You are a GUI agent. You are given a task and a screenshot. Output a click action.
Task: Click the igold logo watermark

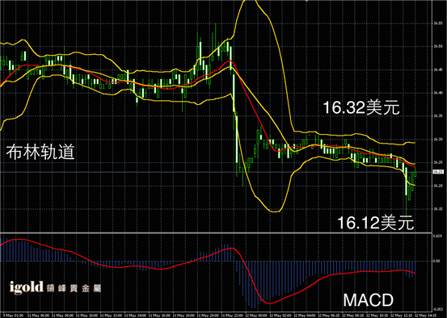pyautogui.click(x=55, y=287)
